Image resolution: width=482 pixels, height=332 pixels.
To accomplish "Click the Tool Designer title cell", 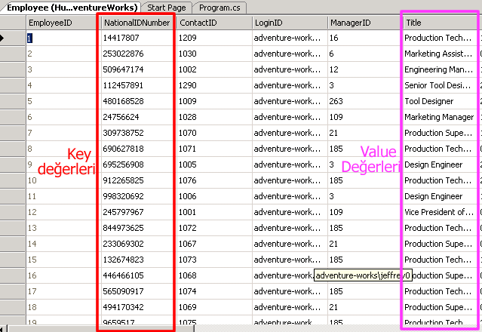I will click(x=439, y=101).
